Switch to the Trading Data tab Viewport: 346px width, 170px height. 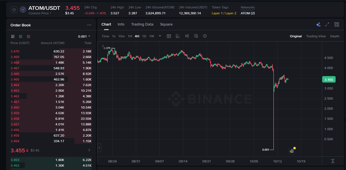142,24
